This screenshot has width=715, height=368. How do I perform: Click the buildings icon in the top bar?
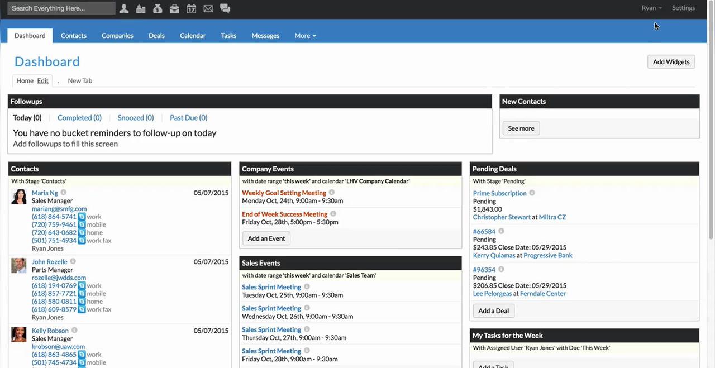coord(141,8)
